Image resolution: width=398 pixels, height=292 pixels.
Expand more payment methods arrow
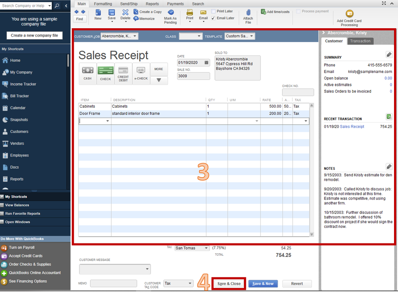point(159,80)
